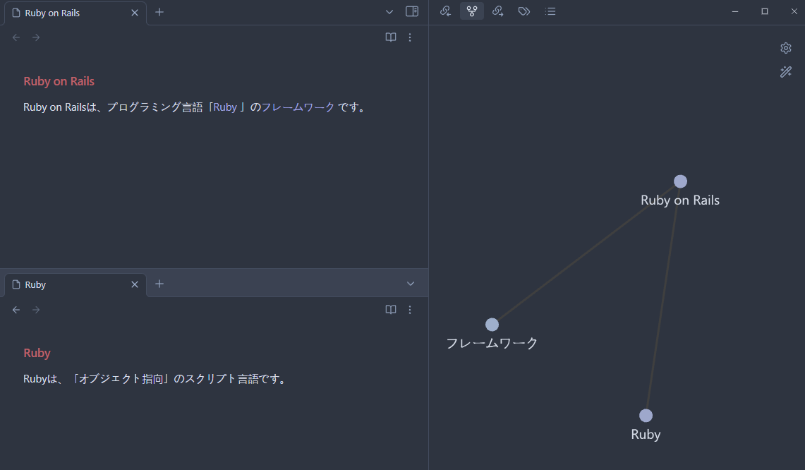Viewport: 805px width, 470px height.
Task: Open the backlinks panel icon
Action: [445, 11]
